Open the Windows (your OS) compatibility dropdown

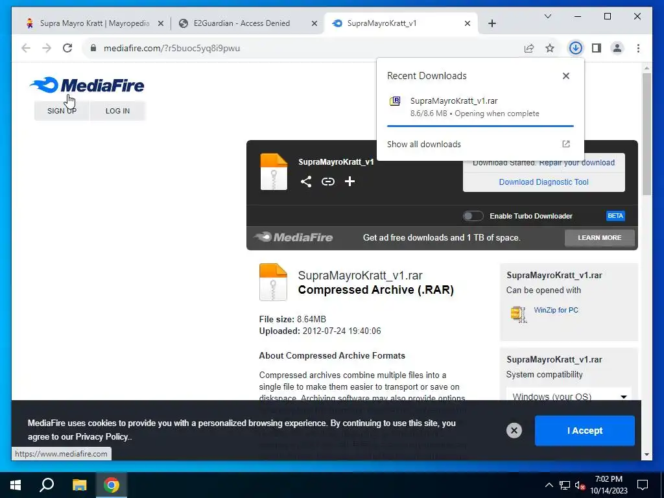(569, 396)
